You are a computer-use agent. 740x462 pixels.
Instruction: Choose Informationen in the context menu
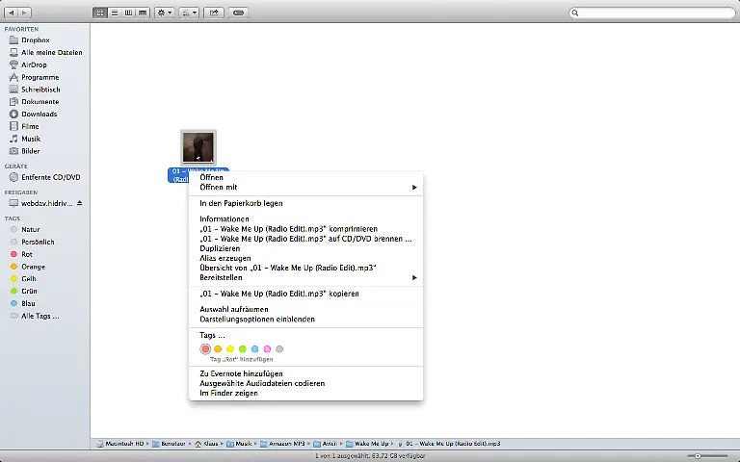305,218
